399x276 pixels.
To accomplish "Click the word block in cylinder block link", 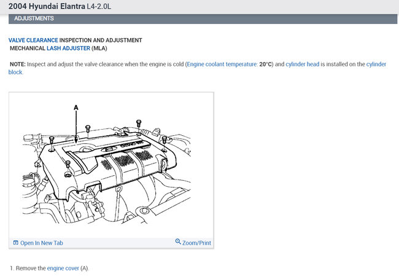I will click(15, 72).
